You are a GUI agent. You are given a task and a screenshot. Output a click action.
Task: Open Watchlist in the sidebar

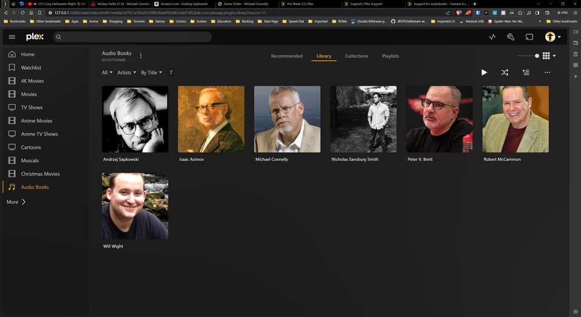(x=45, y=67)
